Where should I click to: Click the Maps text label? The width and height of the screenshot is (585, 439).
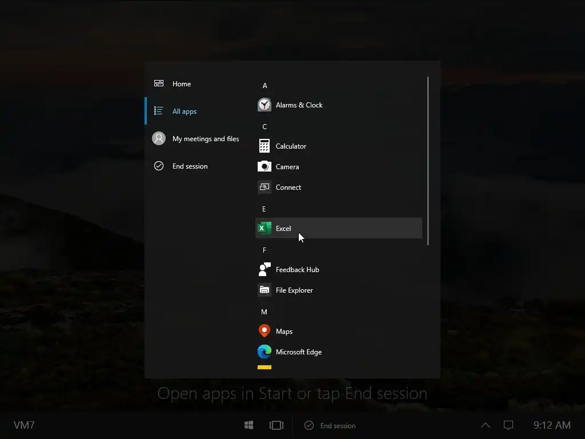tap(284, 331)
